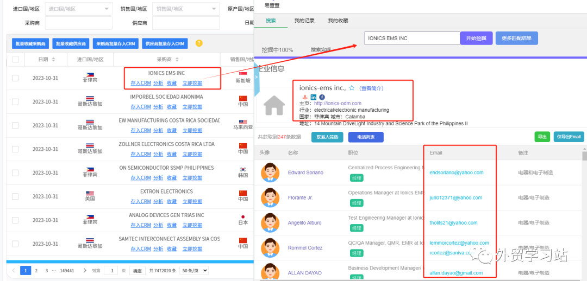Viewport: 587px width, 281px height.
Task: Click the 开始挖掘 button
Action: coord(477,38)
